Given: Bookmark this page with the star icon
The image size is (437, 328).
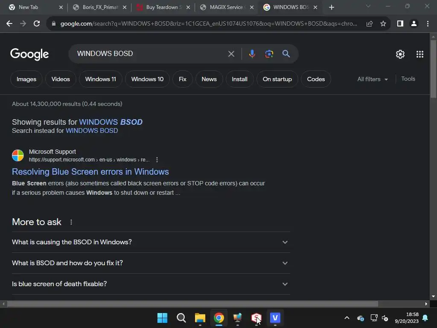Looking at the screenshot, I should click(x=383, y=24).
